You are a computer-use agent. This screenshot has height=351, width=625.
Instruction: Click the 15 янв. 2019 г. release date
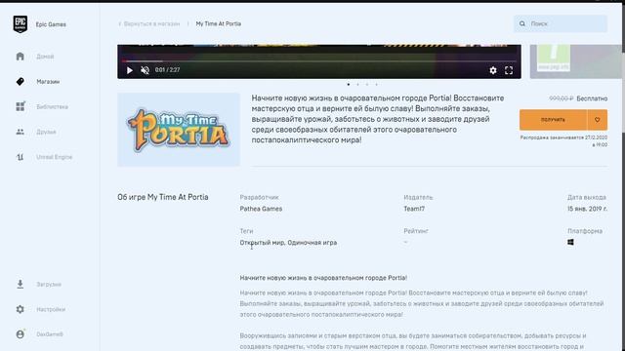(x=587, y=209)
